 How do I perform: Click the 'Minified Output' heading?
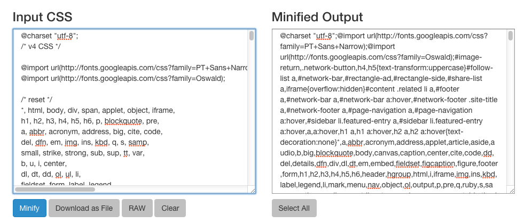[x=317, y=16]
